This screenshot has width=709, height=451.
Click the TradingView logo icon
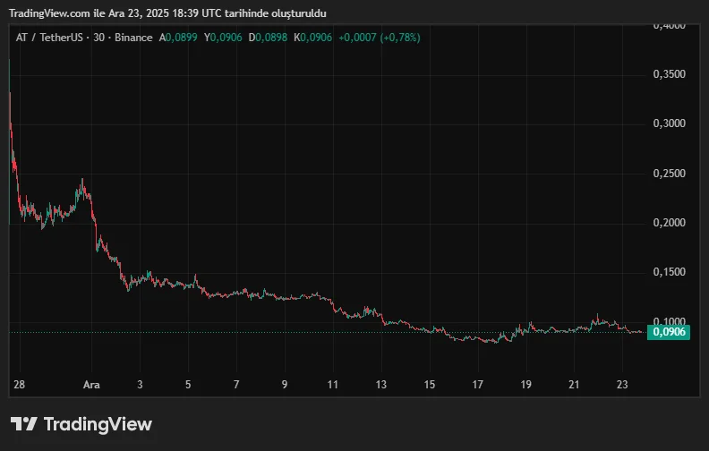point(24,424)
